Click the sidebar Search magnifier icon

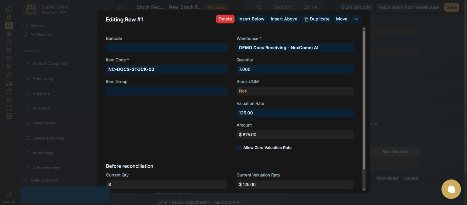click(x=26, y=26)
